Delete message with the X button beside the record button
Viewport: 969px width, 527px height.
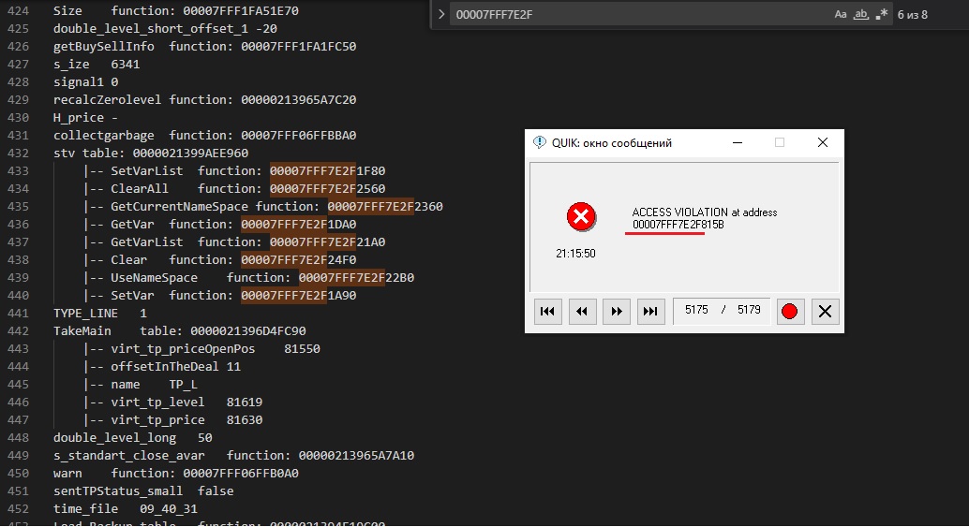point(825,311)
